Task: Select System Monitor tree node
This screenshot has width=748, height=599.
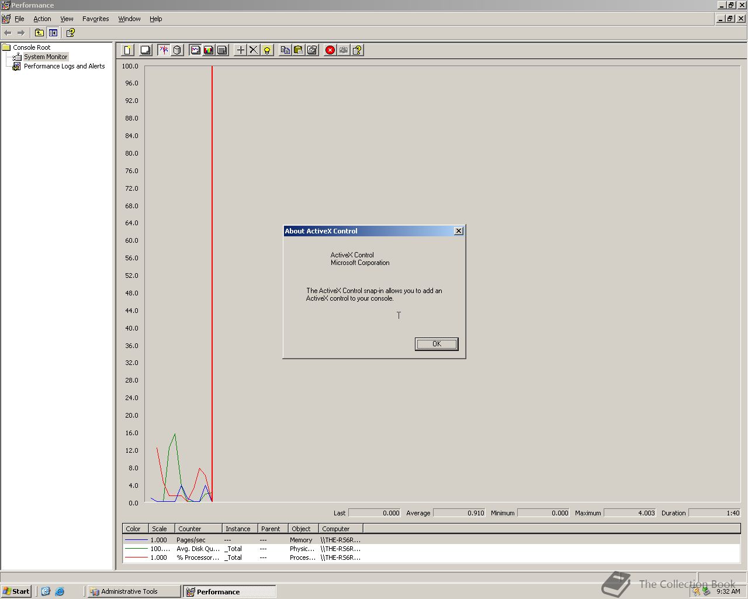Action: click(x=46, y=57)
